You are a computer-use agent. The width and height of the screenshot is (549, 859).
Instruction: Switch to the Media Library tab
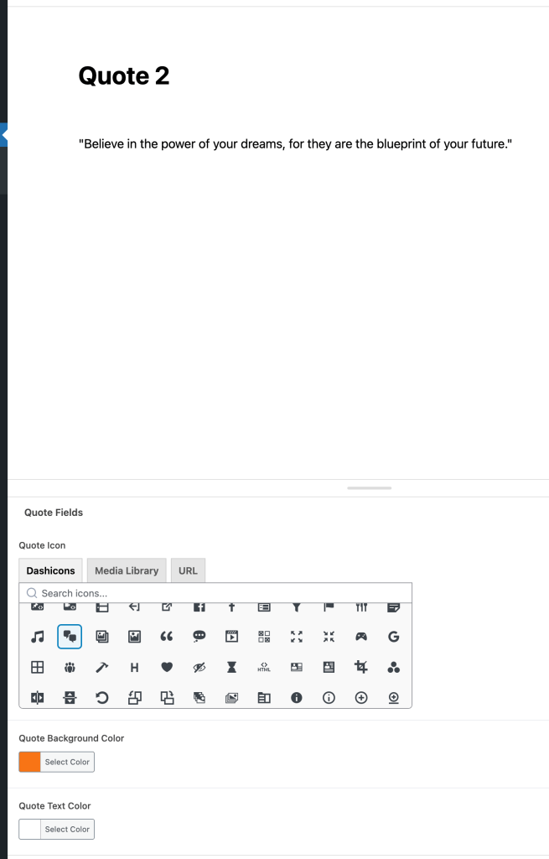point(127,570)
